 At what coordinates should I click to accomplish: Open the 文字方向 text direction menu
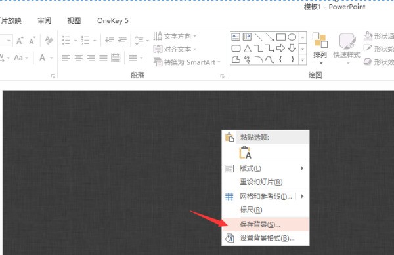pyautogui.click(x=175, y=36)
